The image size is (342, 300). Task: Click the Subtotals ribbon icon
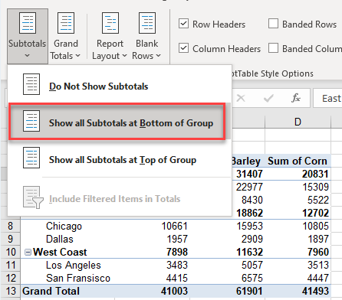click(x=28, y=23)
